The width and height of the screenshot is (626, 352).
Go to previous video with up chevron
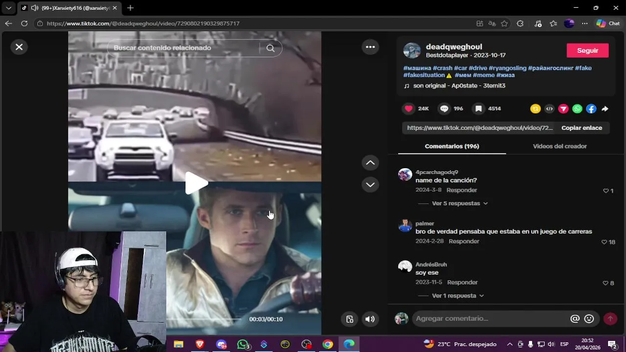click(370, 163)
